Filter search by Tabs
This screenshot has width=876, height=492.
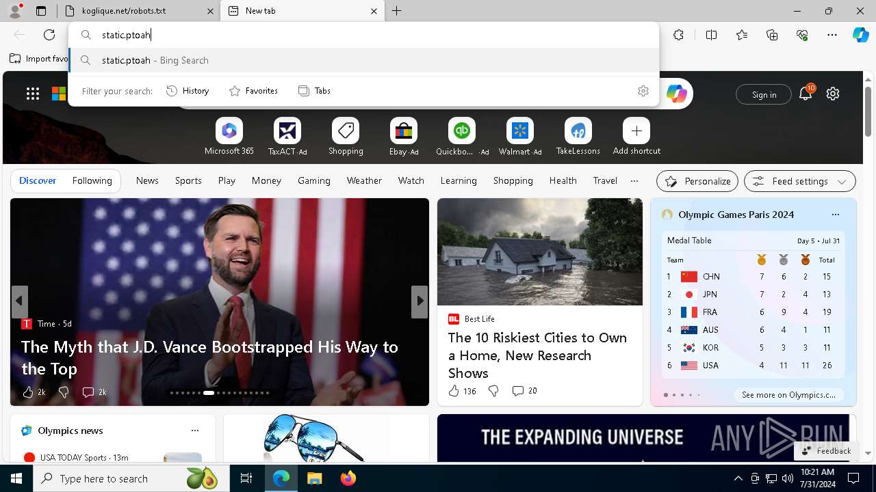[315, 91]
